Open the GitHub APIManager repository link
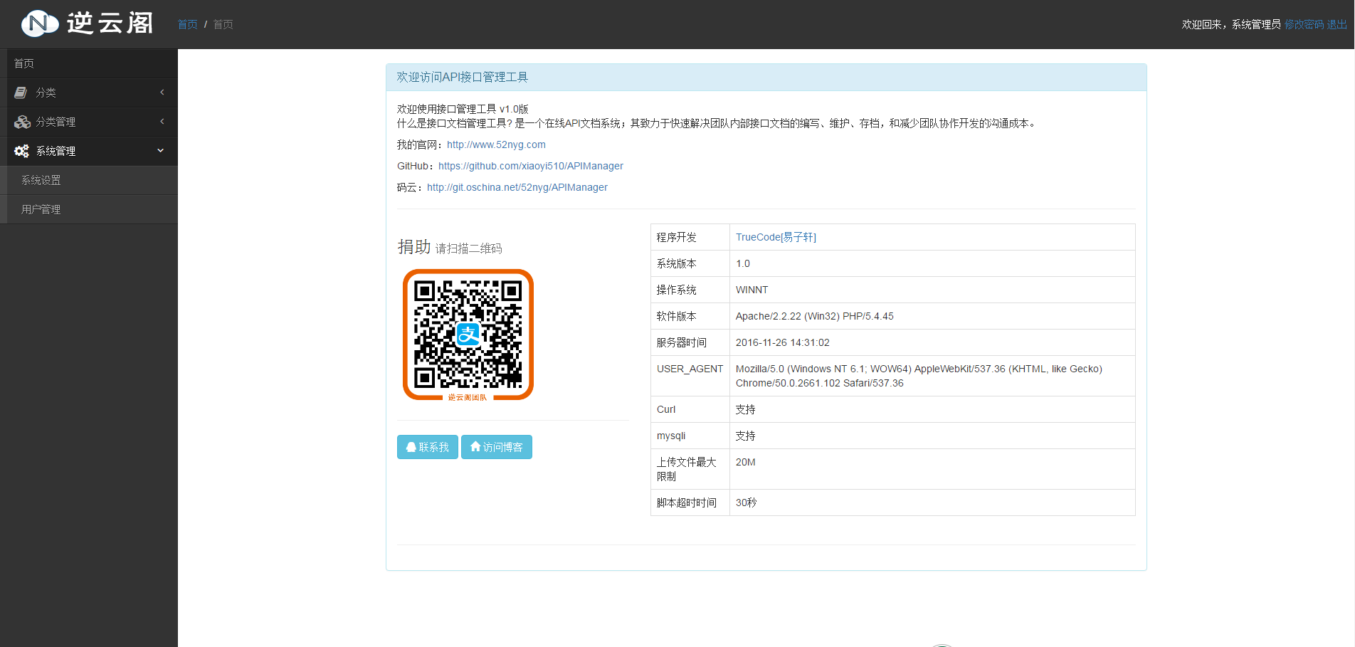Image resolution: width=1355 pixels, height=647 pixels. click(x=530, y=166)
